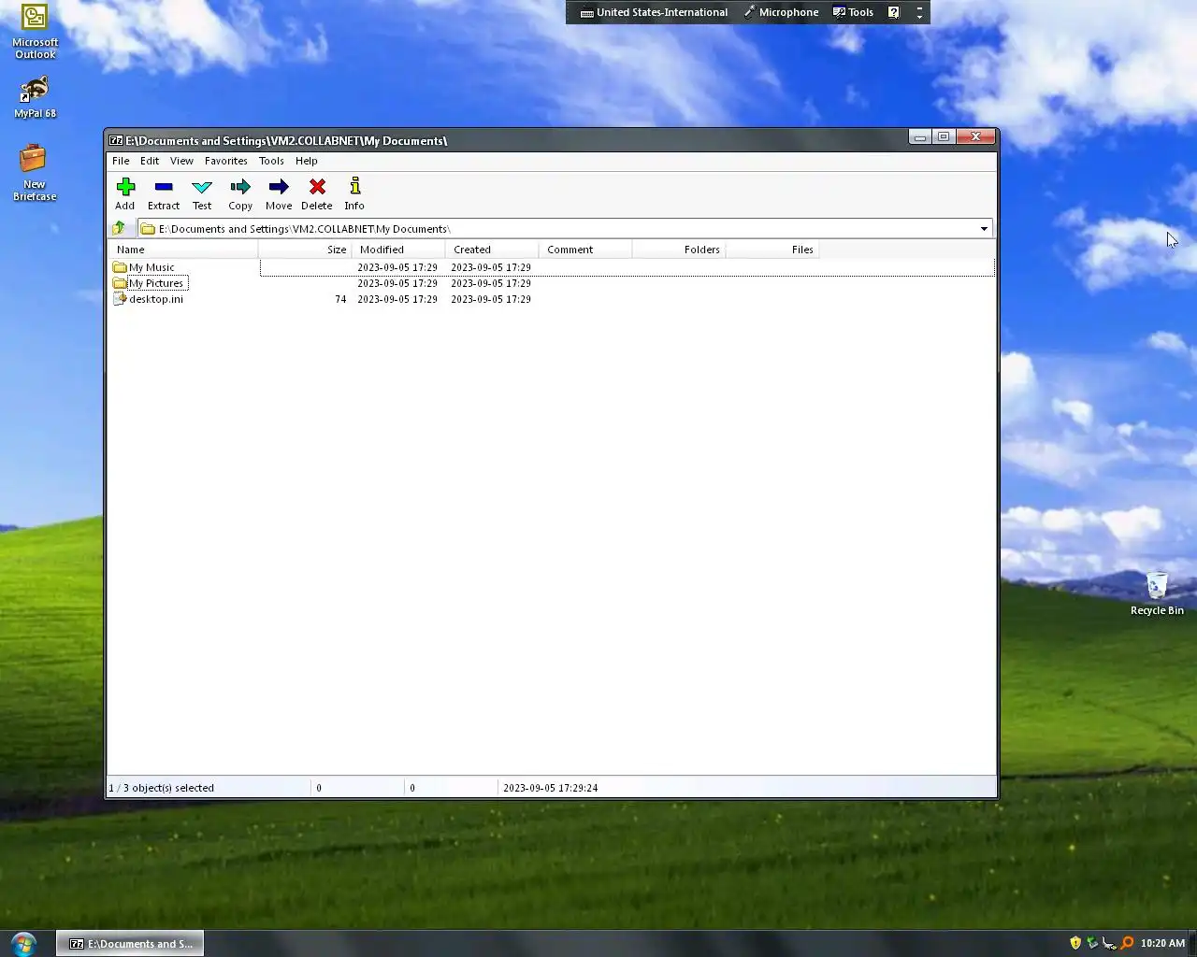The image size is (1197, 957).
Task: Click status text '1 / 3 object(s) selected'
Action: pyautogui.click(x=162, y=788)
